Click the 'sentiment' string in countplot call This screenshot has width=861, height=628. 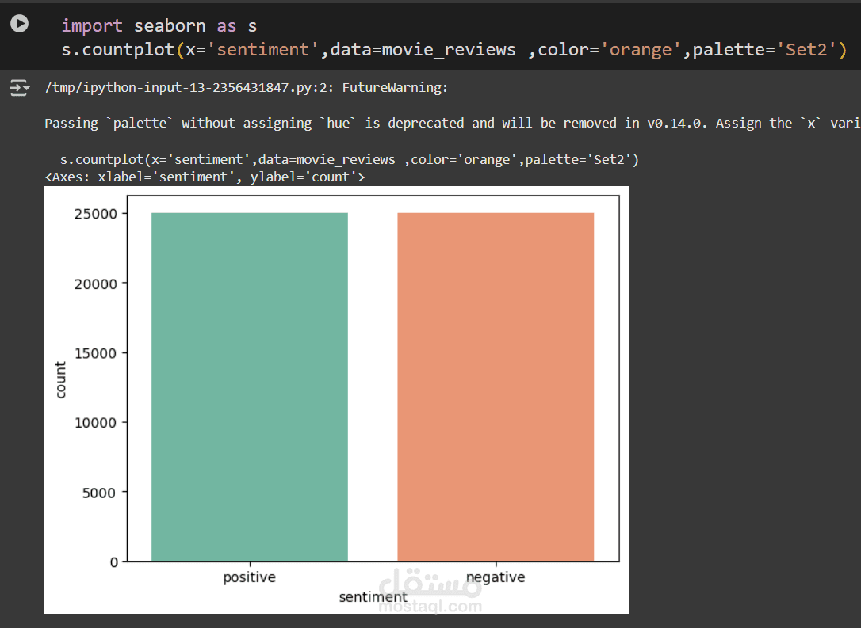[x=263, y=49]
